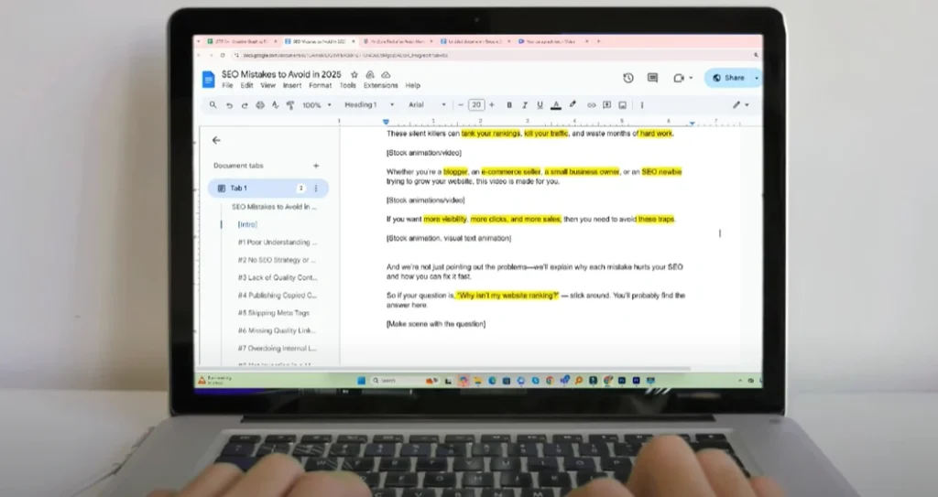Click the 'SEO Mistakes to Avoid in...' outline title

274,207
